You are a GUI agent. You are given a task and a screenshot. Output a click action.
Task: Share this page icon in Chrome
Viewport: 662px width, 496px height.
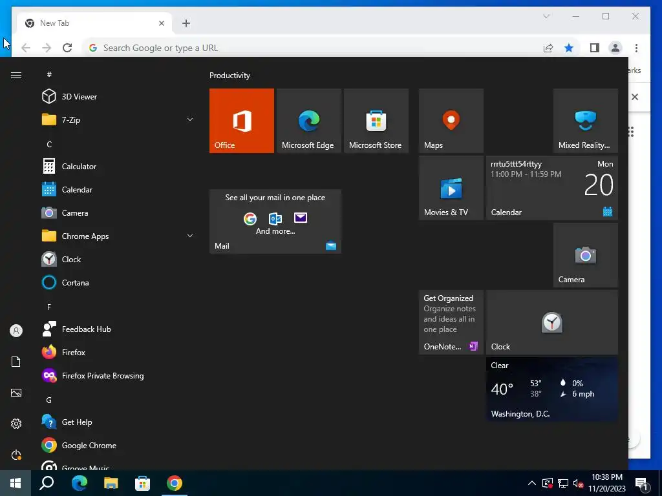[548, 48]
